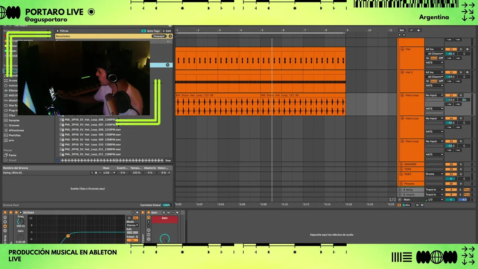Open Hat 2 track HATS output dropdown
This screenshot has width=478, height=269.
434,86
